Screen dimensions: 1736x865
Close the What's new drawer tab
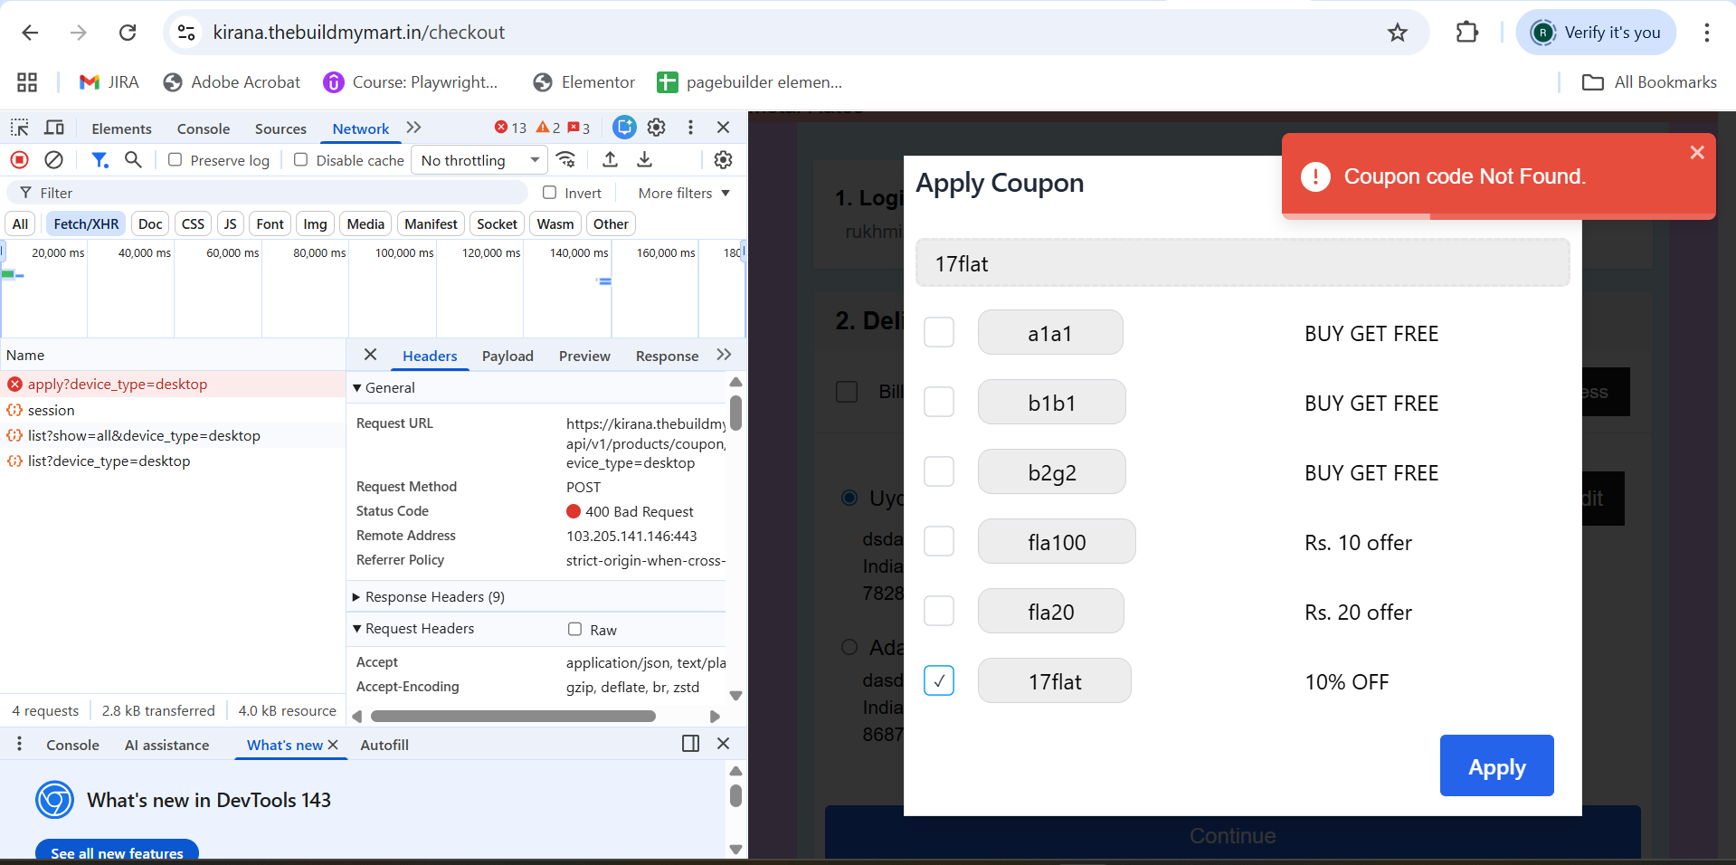tap(333, 745)
